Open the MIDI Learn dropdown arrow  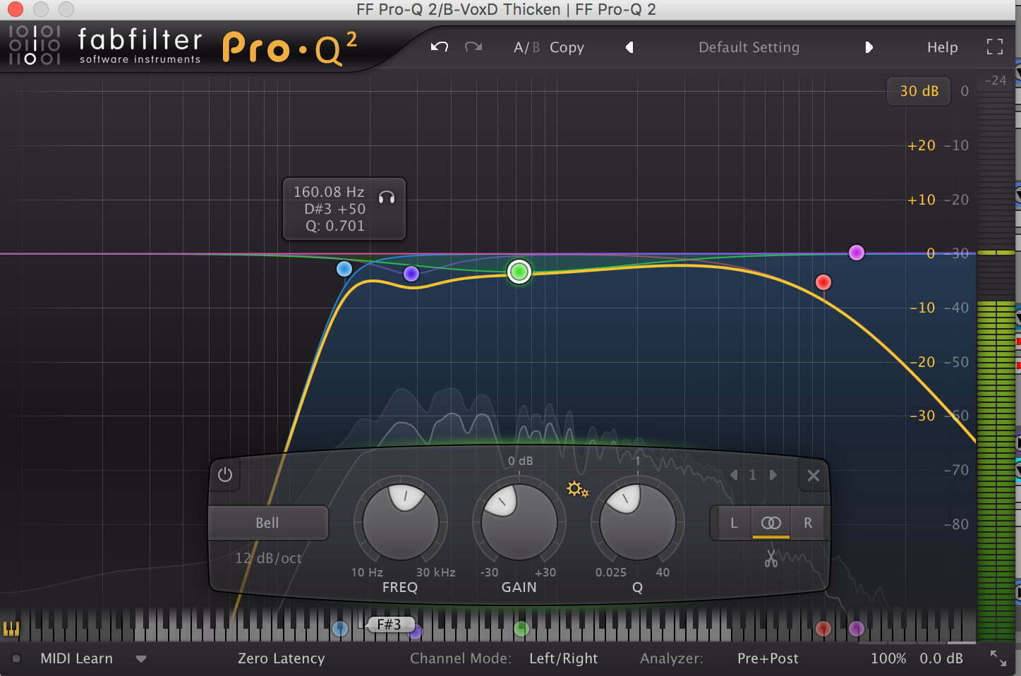click(141, 659)
